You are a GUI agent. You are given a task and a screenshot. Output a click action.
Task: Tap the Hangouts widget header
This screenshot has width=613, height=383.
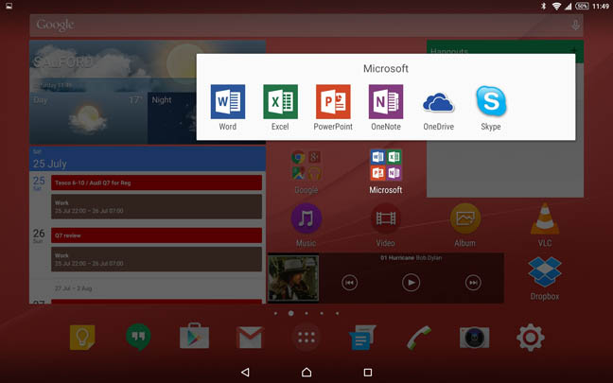click(x=505, y=51)
